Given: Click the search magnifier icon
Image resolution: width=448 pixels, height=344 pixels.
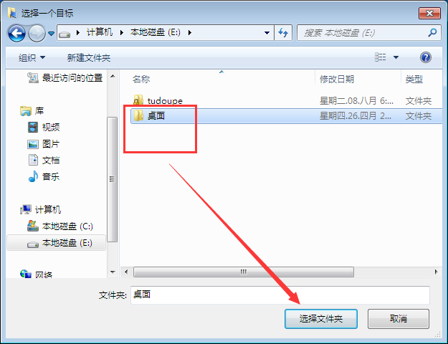Looking at the screenshot, I should [432, 32].
